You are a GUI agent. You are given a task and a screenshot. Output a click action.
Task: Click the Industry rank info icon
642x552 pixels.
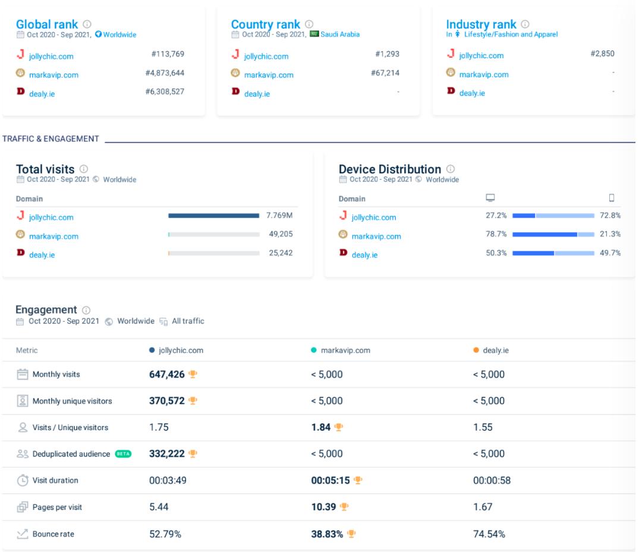(x=525, y=24)
